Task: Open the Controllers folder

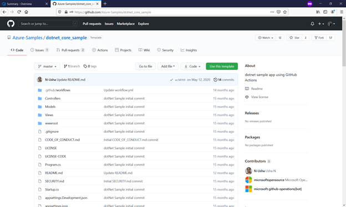Action: tap(53, 99)
